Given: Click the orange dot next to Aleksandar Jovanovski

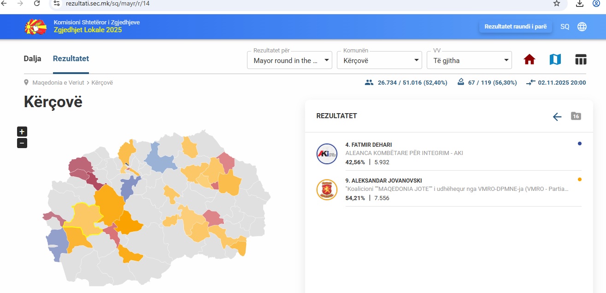Looking at the screenshot, I should (x=579, y=180).
